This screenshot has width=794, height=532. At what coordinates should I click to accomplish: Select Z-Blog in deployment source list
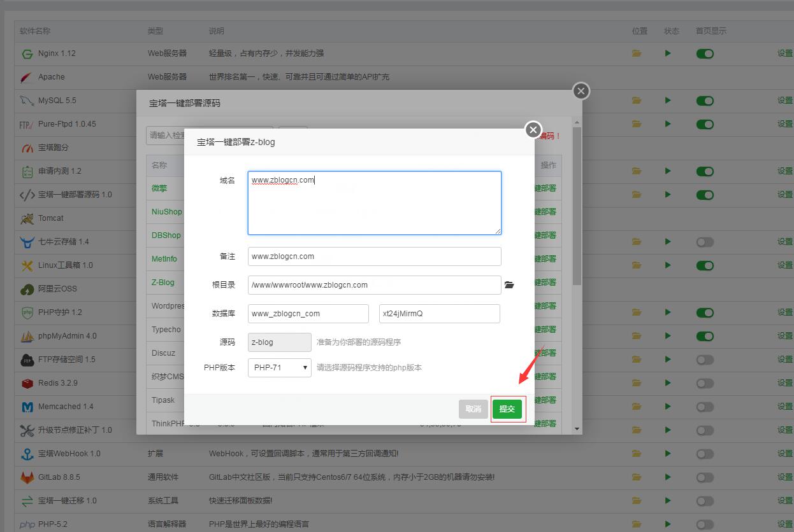(x=163, y=283)
